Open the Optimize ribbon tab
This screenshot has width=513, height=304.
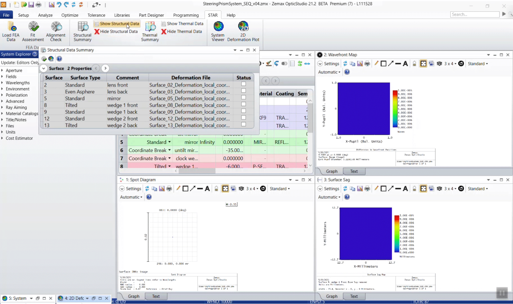tap(70, 15)
